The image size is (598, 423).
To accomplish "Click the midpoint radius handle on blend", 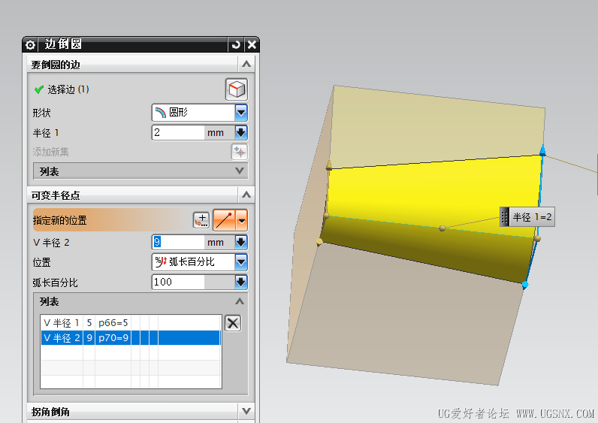I will click(442, 228).
